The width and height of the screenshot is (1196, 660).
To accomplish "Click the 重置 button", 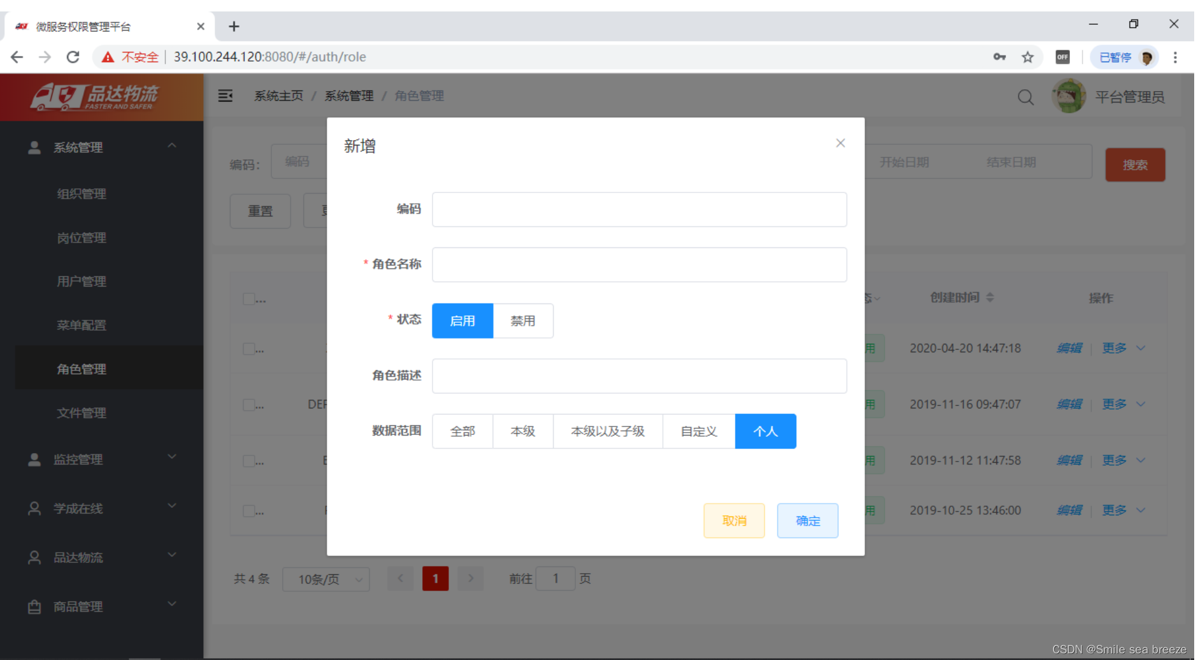I will click(260, 211).
